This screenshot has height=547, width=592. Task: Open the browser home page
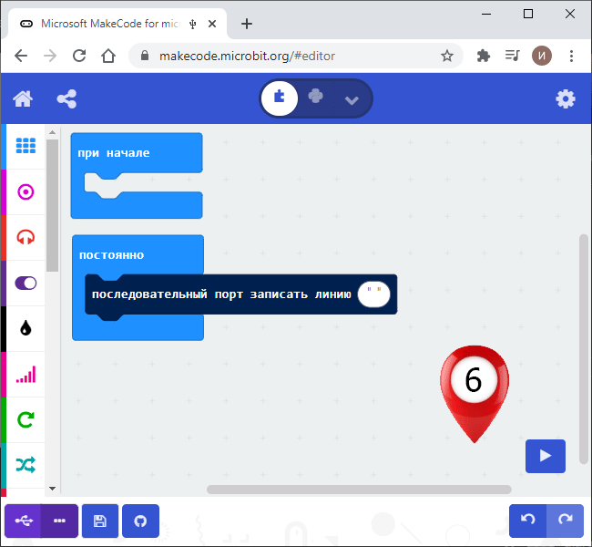[108, 56]
